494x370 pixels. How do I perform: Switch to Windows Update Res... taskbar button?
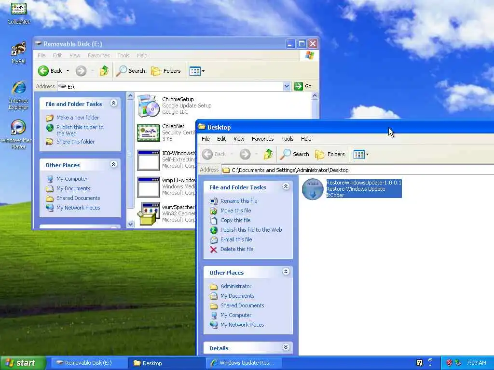[243, 363]
